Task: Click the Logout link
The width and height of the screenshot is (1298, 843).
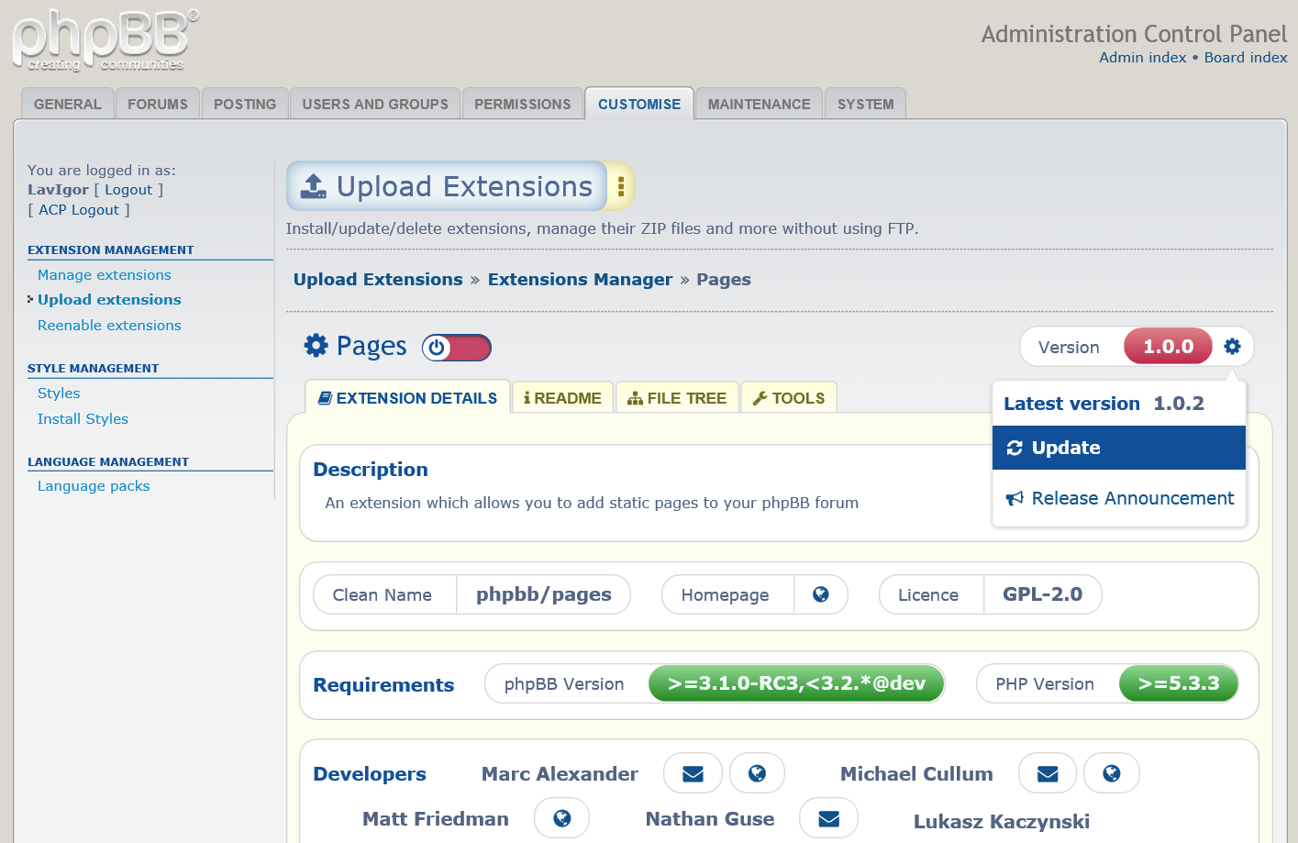Action: pos(128,189)
